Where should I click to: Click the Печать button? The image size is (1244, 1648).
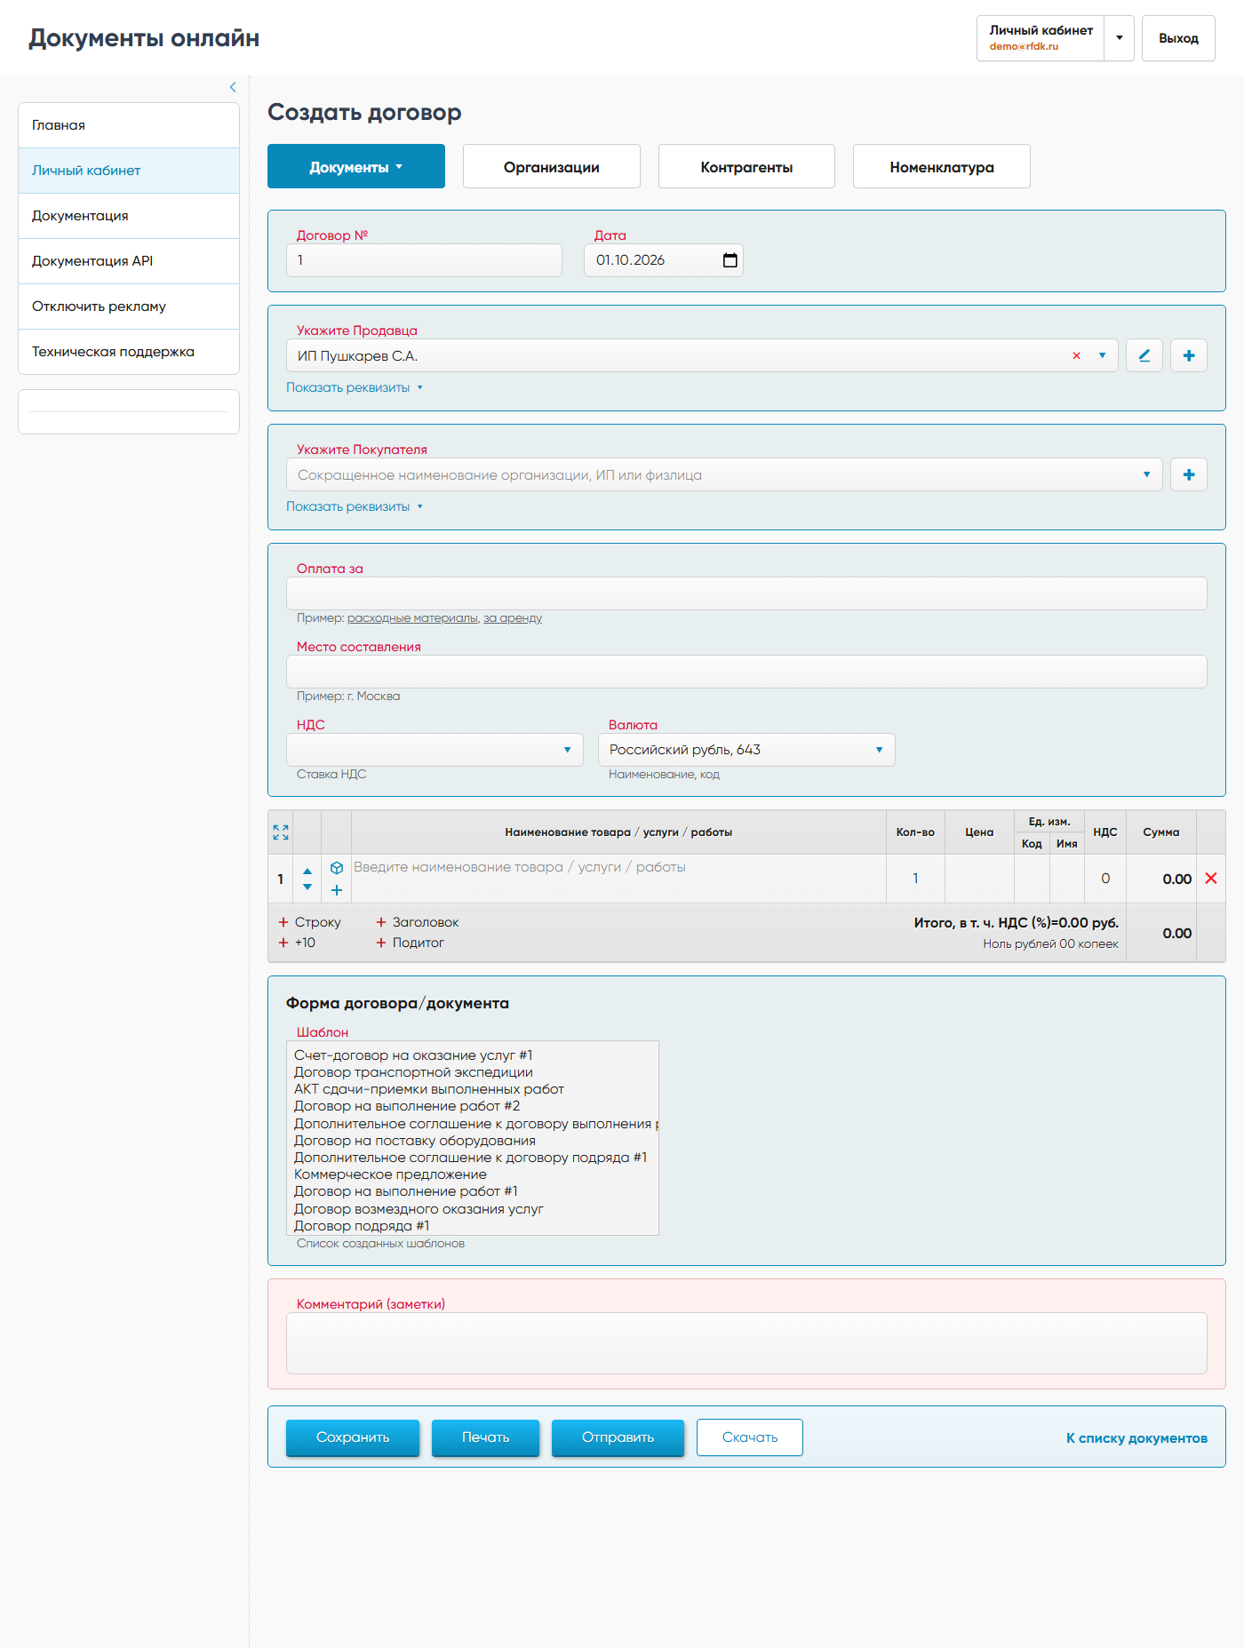tap(485, 1437)
